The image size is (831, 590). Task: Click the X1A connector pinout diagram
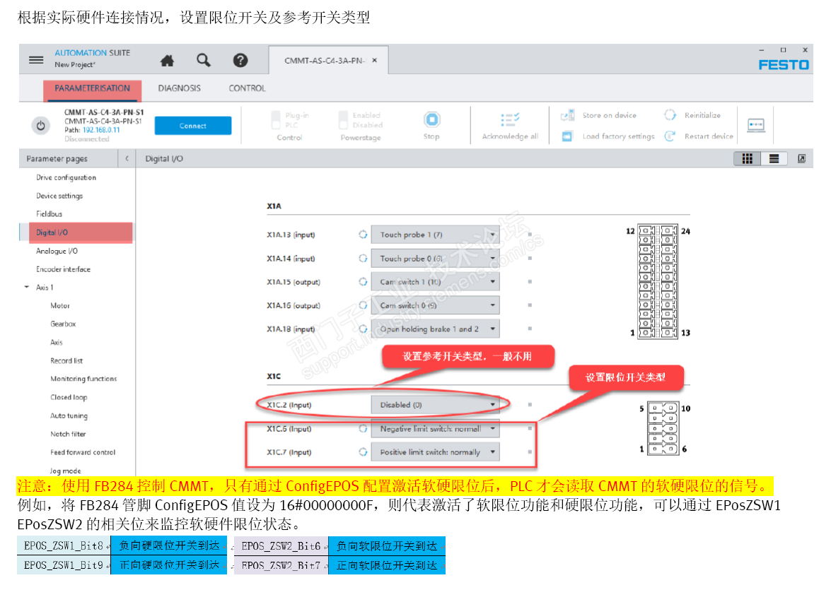658,281
